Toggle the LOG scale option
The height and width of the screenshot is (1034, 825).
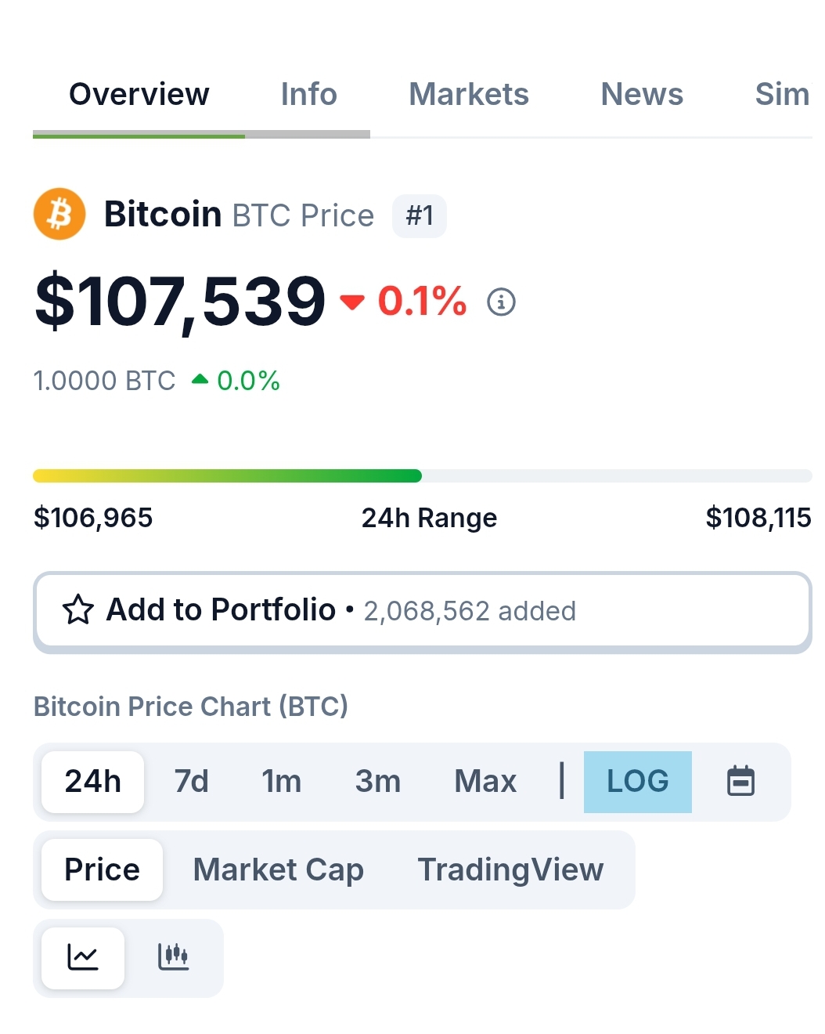[638, 782]
